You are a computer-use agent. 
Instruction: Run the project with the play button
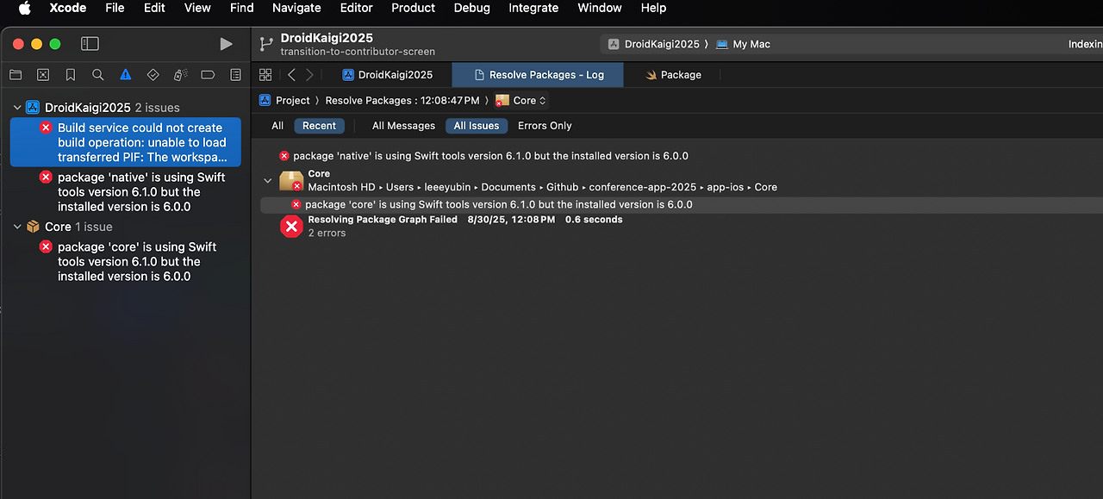point(226,44)
